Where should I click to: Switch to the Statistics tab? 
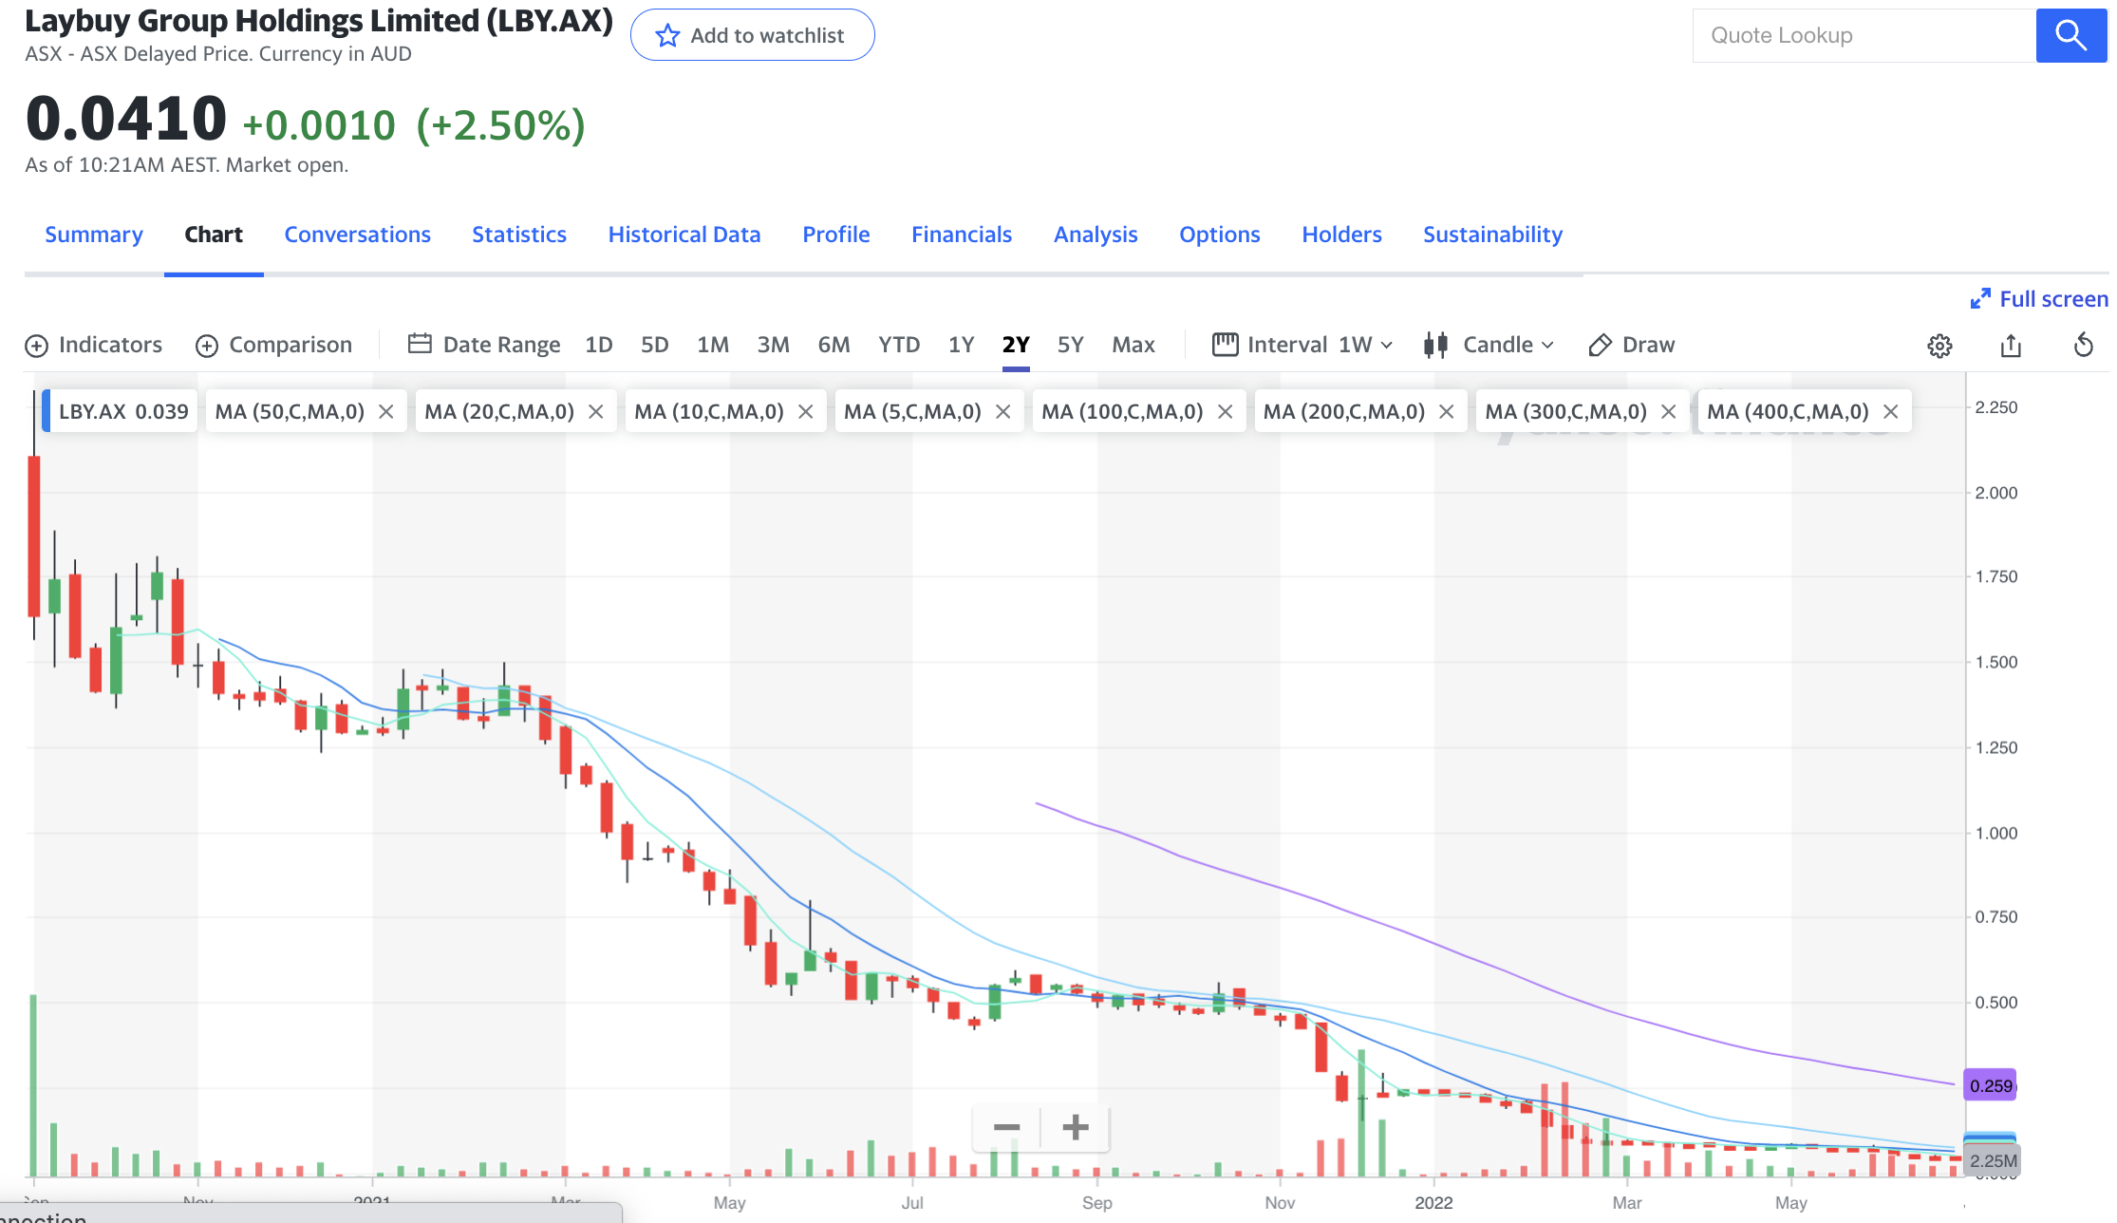coord(519,235)
